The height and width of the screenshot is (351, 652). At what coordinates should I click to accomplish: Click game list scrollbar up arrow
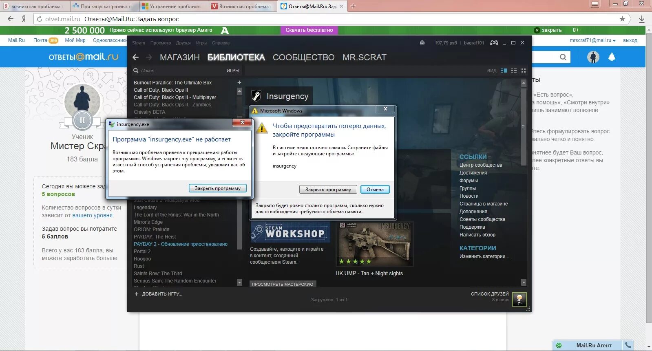[239, 91]
